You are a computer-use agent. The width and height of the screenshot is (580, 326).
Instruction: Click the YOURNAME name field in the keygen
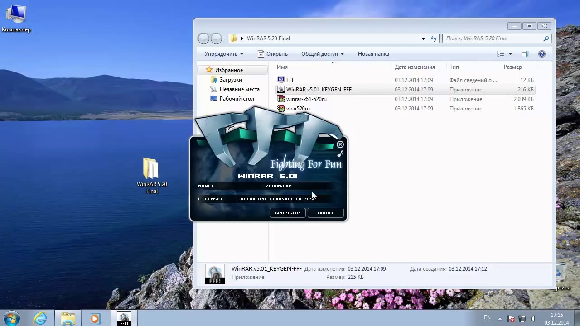click(278, 186)
